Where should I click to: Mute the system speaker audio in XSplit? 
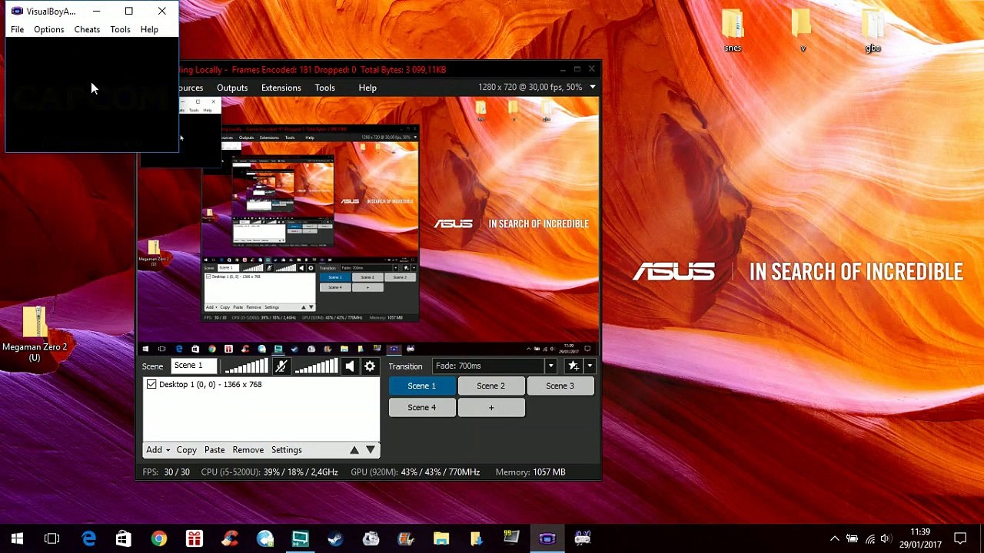(350, 366)
